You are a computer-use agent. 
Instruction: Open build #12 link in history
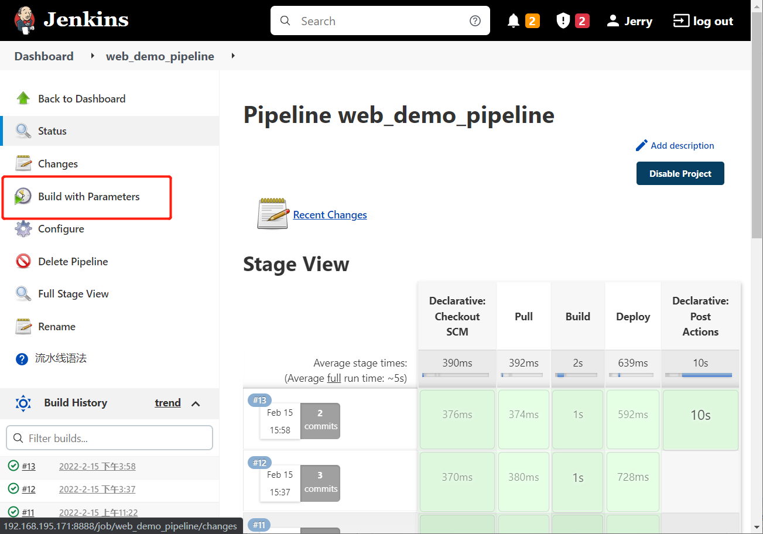pyautogui.click(x=29, y=489)
